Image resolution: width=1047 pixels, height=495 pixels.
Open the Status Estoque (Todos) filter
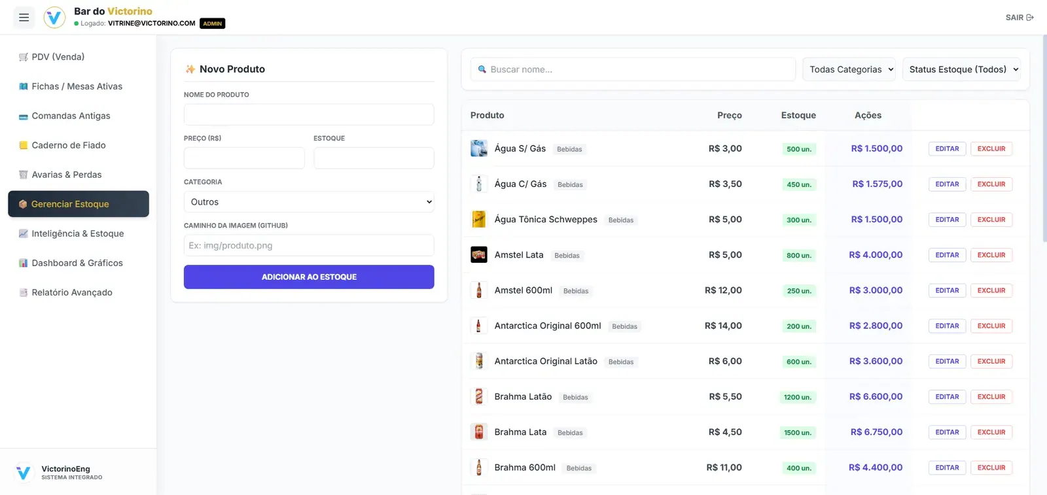(x=961, y=69)
